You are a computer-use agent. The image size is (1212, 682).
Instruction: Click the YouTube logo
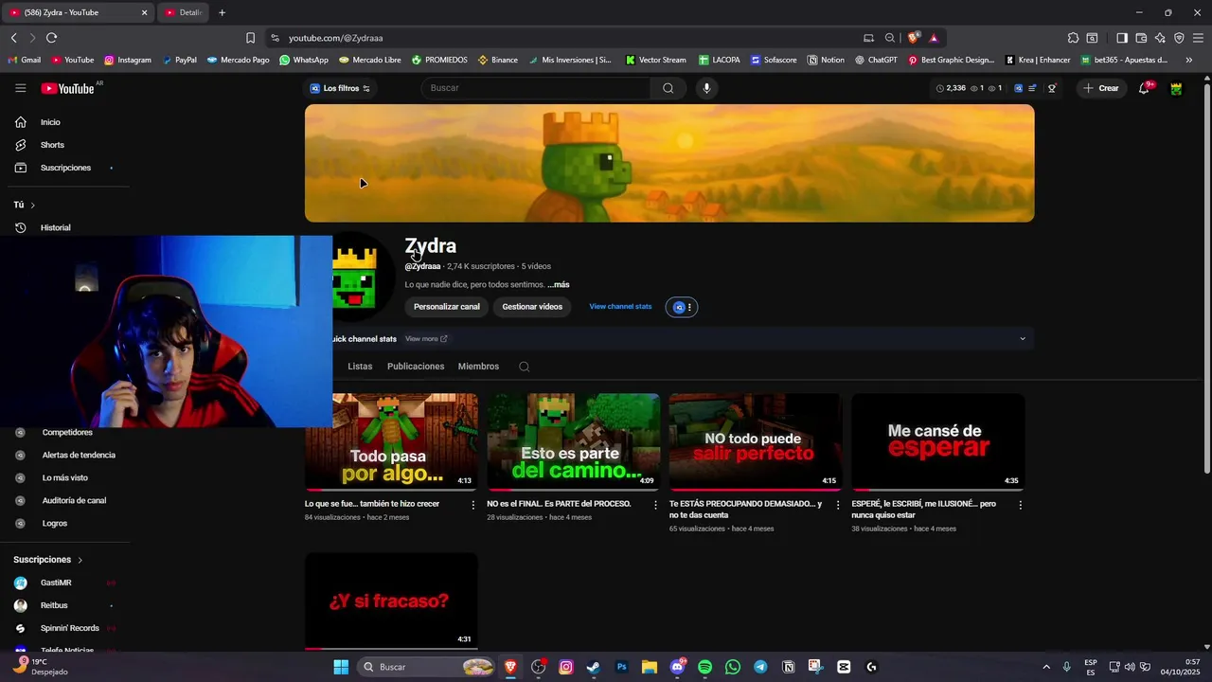click(x=67, y=88)
